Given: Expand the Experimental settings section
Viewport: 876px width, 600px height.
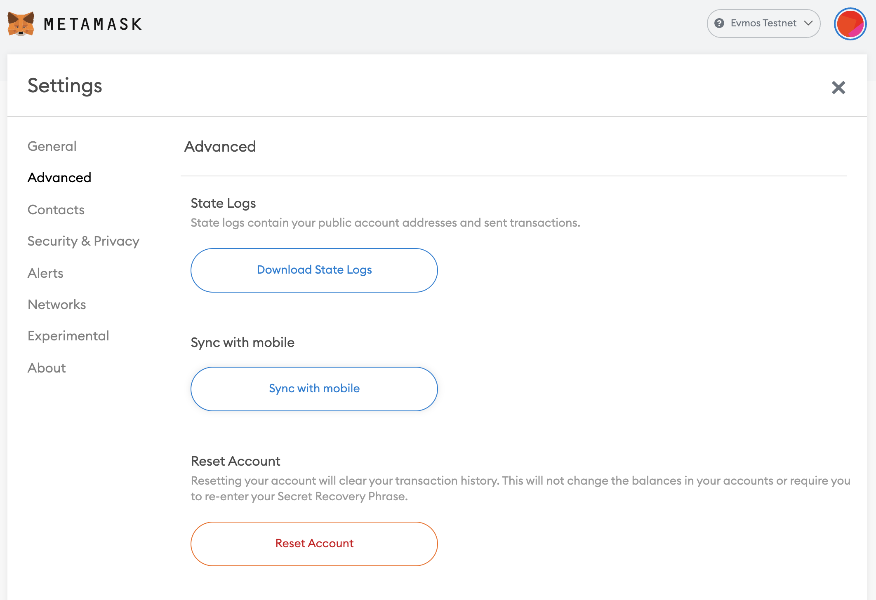Looking at the screenshot, I should 67,335.
